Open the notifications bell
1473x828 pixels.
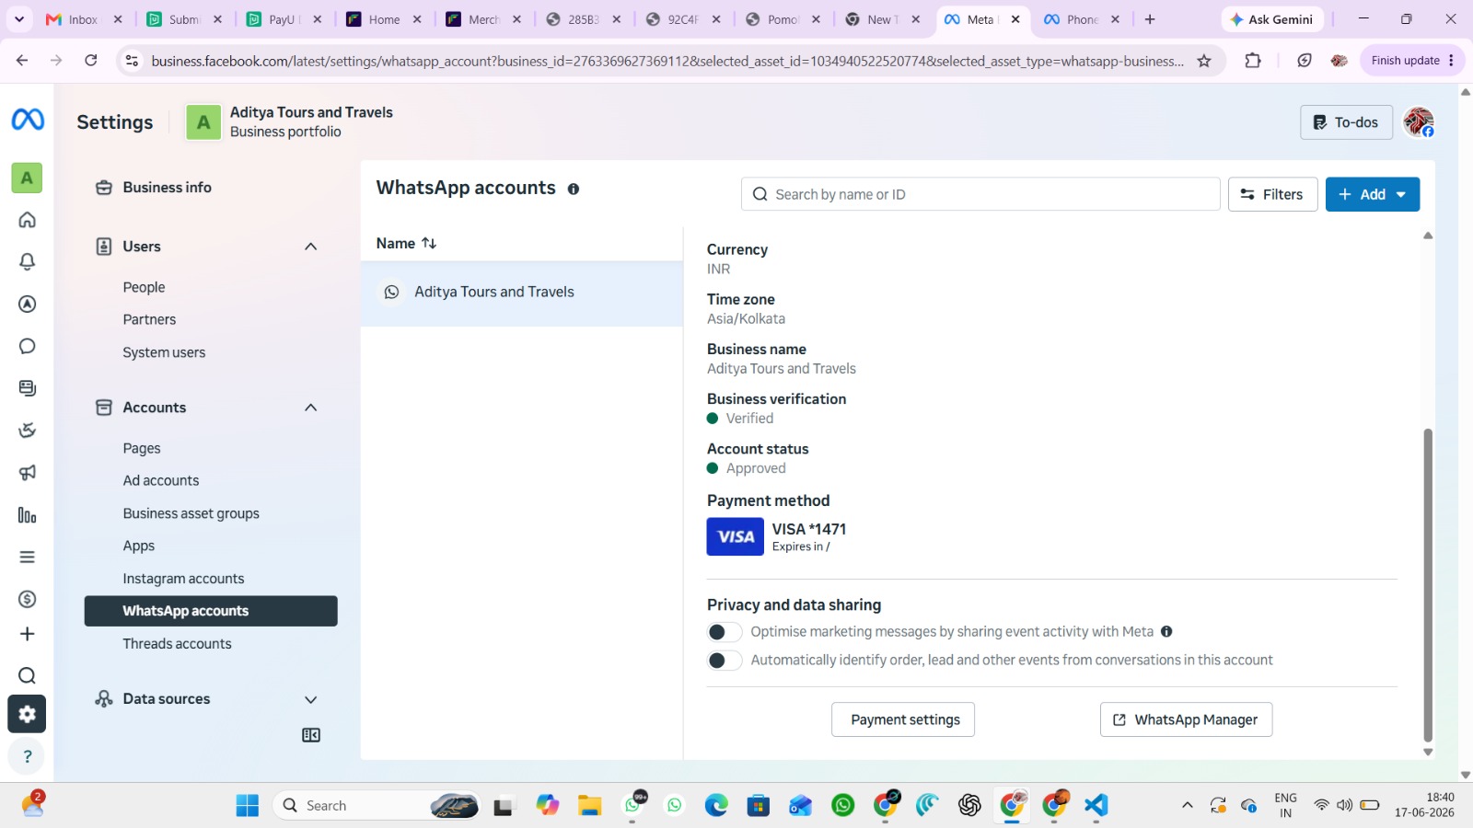tap(28, 262)
